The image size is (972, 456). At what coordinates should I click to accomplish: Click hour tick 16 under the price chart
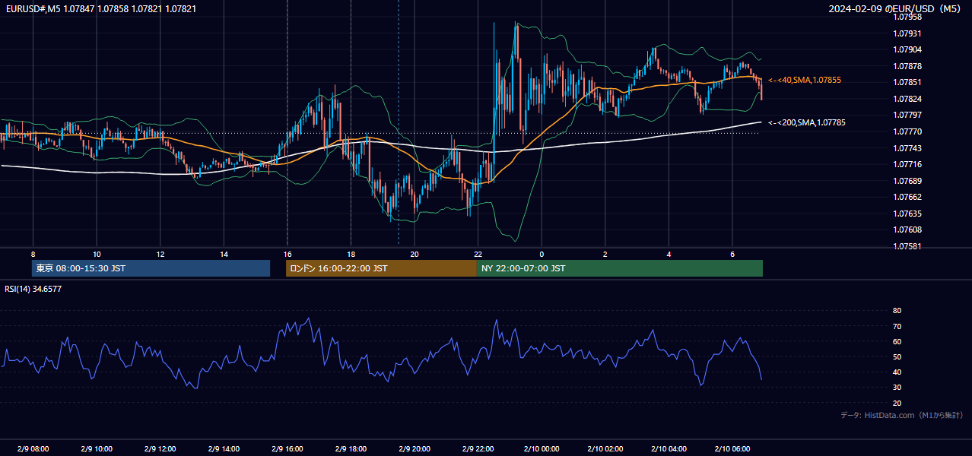coord(287,254)
